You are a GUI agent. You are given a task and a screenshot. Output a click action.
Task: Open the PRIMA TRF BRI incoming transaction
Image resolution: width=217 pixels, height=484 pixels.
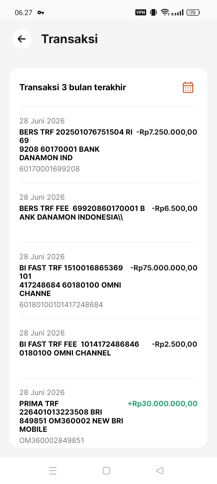tap(108, 413)
